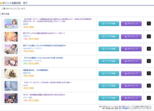The height and width of the screenshot is (111, 154).
Task: Click 18禁 tag in Vばれっと row
Action: click(25, 39)
